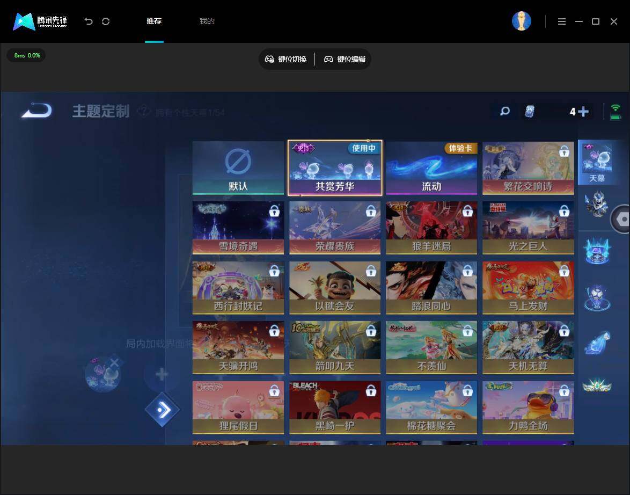630x495 pixels.
Task: Click the lock icon on 荣耀贵族
Action: pos(371,210)
